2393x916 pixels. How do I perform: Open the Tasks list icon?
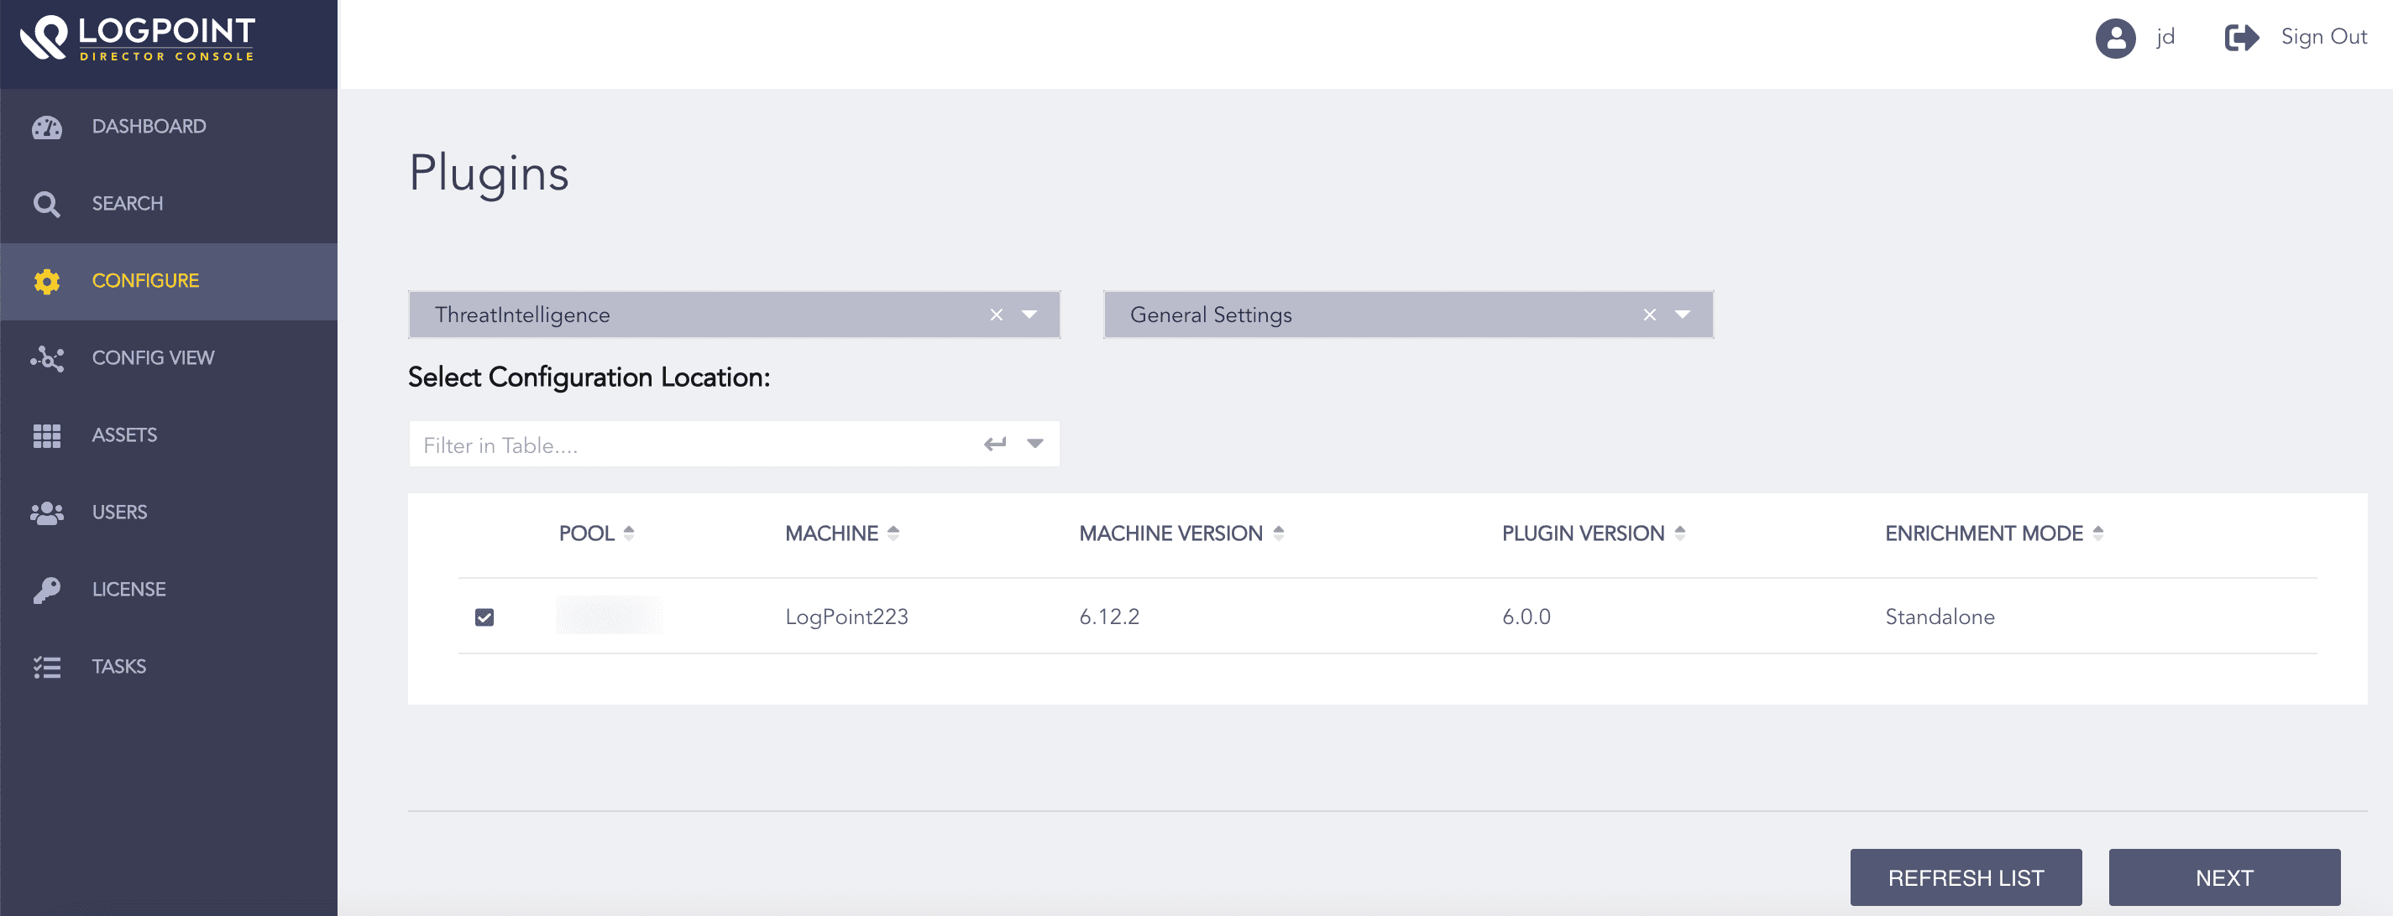[x=46, y=666]
